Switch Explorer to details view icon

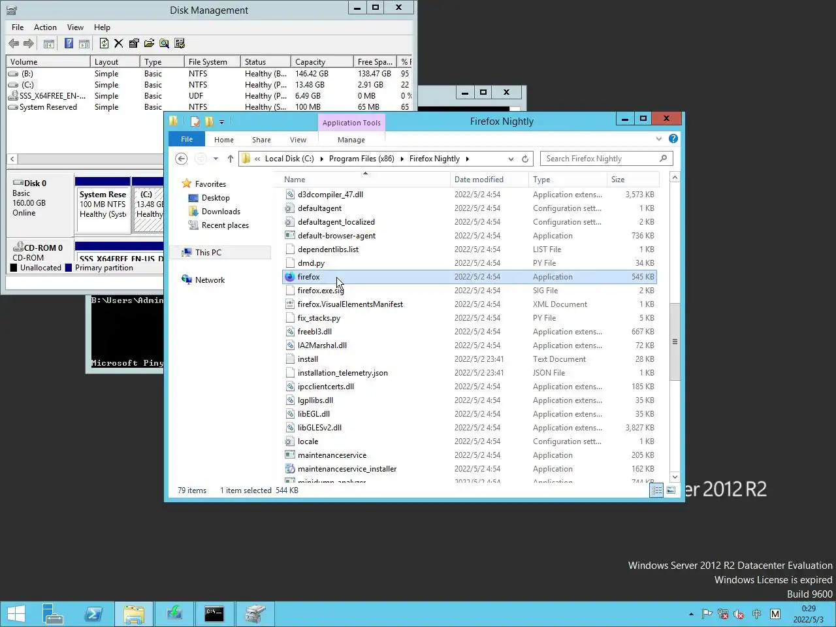pos(656,490)
